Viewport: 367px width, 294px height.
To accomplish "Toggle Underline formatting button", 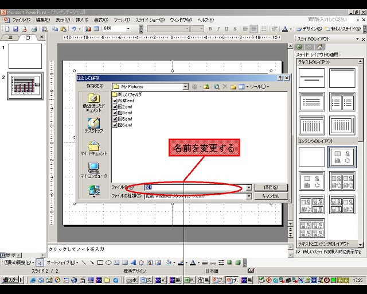I will point(227,29).
